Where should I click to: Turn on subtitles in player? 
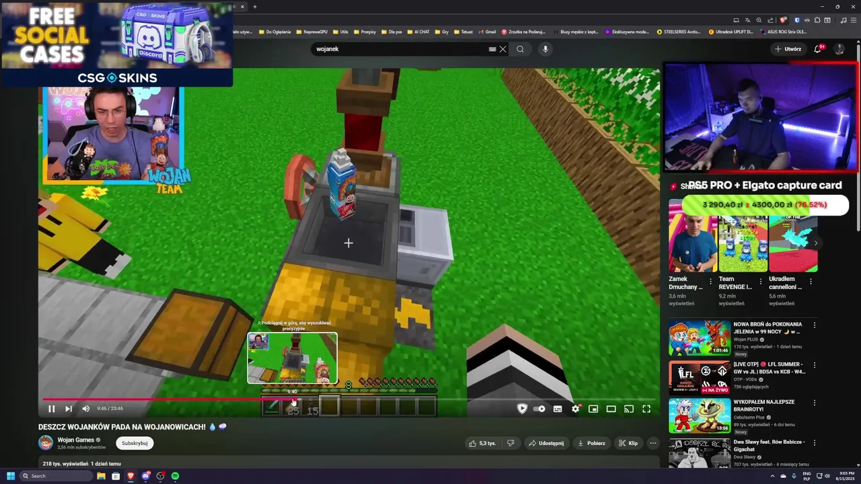558,409
